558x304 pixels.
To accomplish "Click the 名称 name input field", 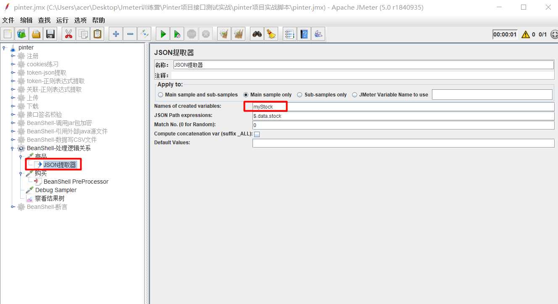I will click(363, 65).
